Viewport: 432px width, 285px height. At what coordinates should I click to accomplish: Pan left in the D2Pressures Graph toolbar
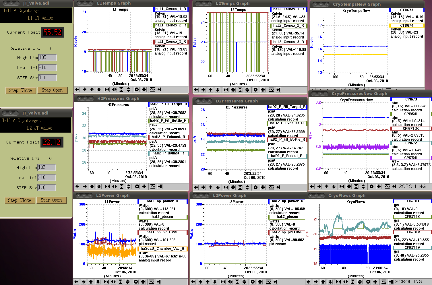[x=196, y=187]
